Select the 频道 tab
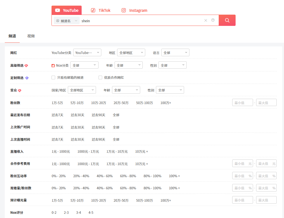 [x=12, y=36]
